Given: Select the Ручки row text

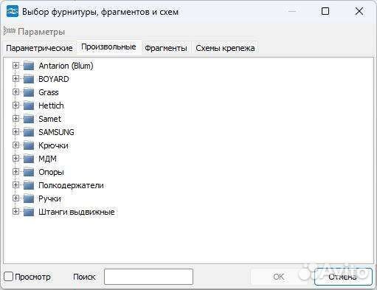Looking at the screenshot, I should (49, 198).
